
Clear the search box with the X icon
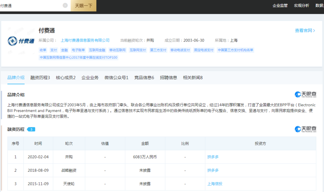[x=65, y=5]
